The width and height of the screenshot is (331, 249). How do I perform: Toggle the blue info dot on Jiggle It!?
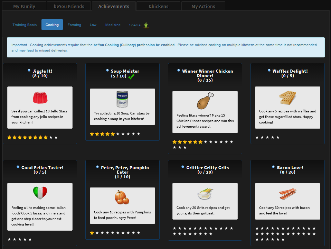29,70
